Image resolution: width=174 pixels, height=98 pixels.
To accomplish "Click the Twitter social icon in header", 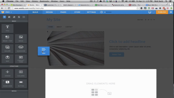I will tap(148, 20).
